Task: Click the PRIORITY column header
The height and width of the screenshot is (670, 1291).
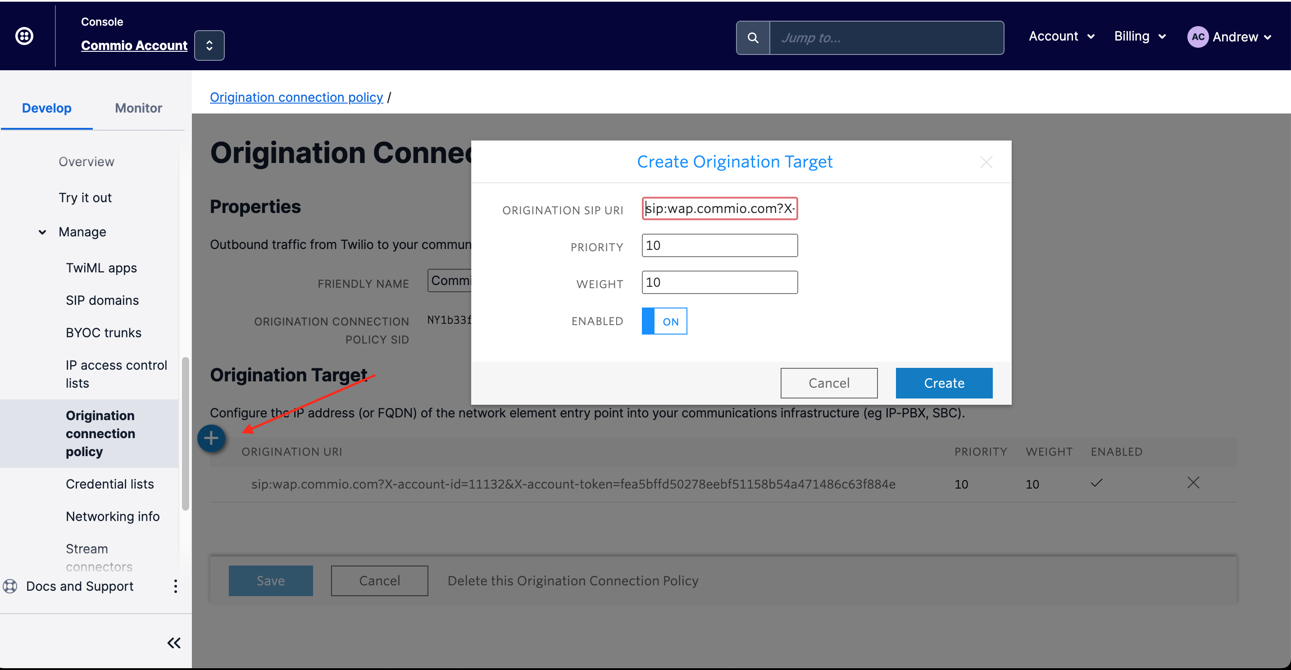Action: point(980,452)
